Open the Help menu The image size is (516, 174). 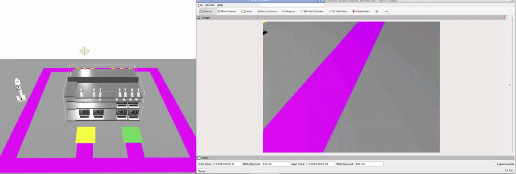[x=219, y=5]
